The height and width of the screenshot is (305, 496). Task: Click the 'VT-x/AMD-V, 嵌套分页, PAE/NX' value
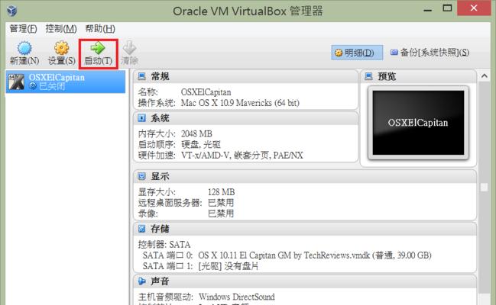pyautogui.click(x=242, y=156)
